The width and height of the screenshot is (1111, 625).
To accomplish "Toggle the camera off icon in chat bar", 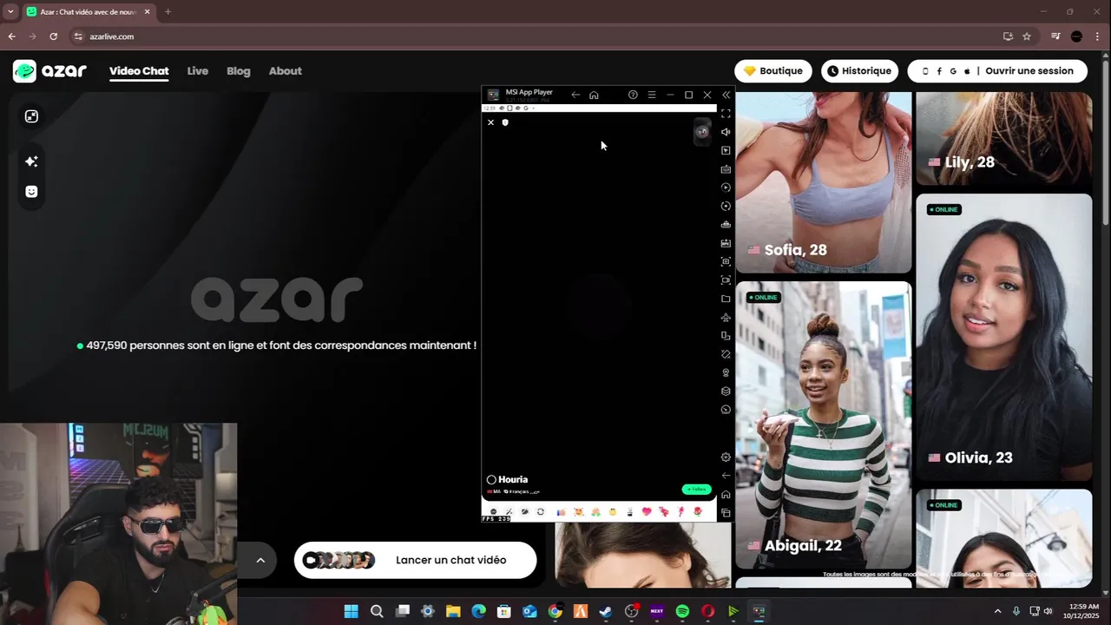I will tap(524, 512).
